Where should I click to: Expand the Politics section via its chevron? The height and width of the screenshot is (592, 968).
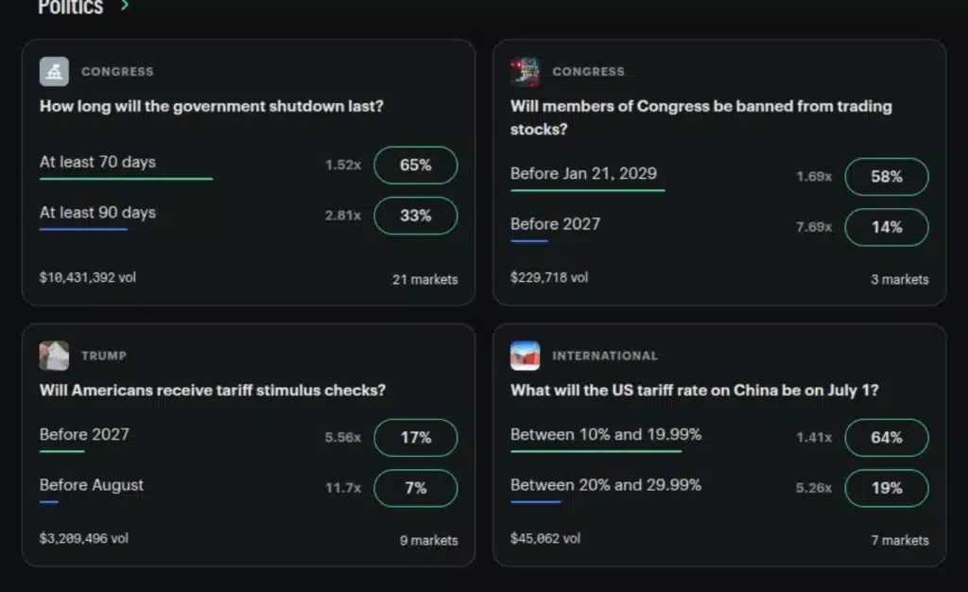124,8
